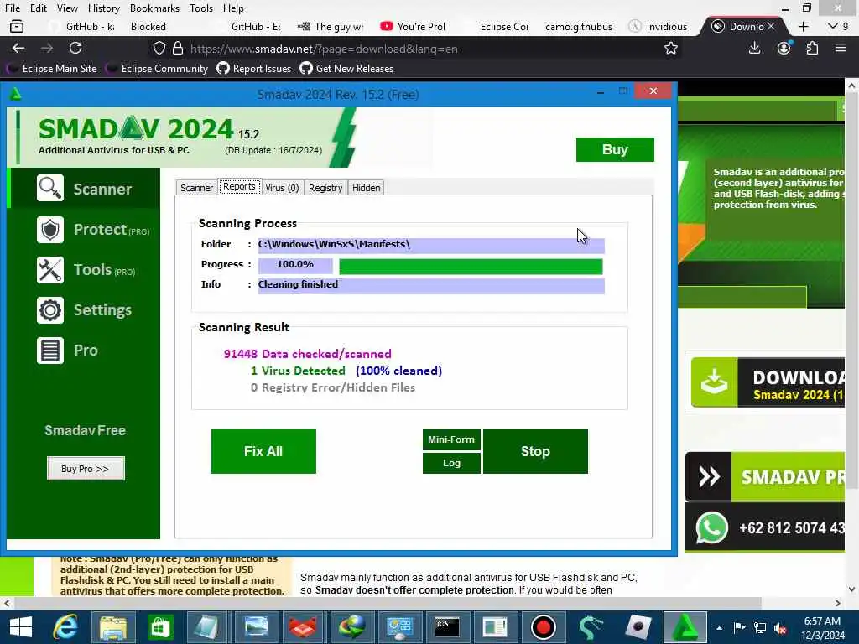Open the File menu
Viewport: 859px width, 644px height.
tap(12, 8)
